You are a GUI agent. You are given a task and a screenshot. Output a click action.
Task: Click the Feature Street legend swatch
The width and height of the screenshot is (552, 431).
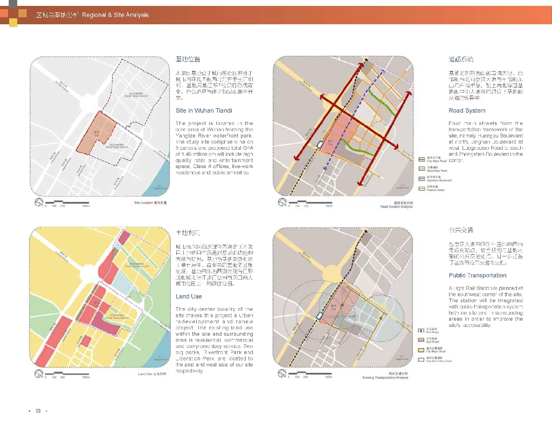(422, 188)
